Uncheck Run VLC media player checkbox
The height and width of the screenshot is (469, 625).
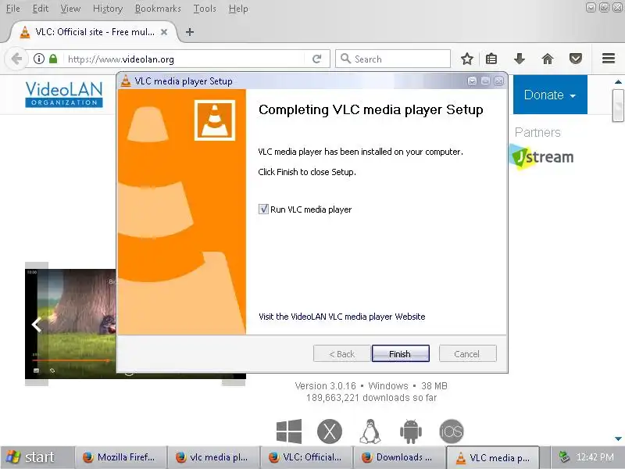pyautogui.click(x=263, y=209)
